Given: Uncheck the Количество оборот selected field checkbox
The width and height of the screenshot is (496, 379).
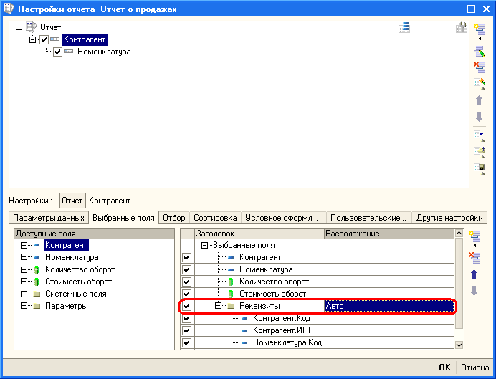Looking at the screenshot, I should click(187, 282).
